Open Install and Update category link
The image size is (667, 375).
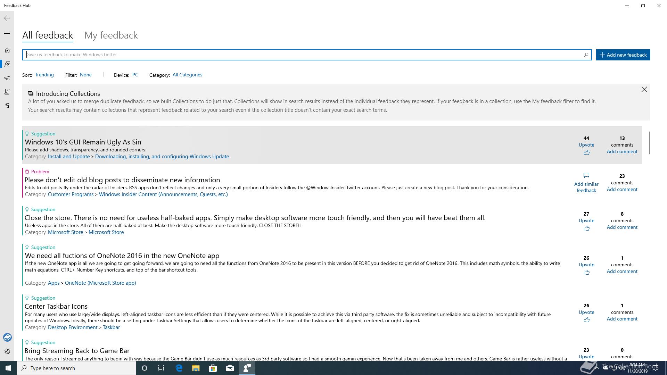point(69,157)
